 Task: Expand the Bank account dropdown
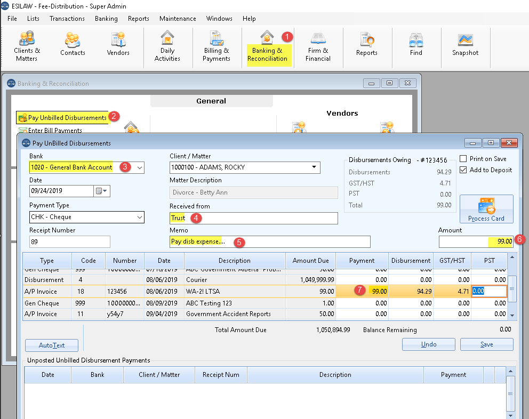[139, 168]
